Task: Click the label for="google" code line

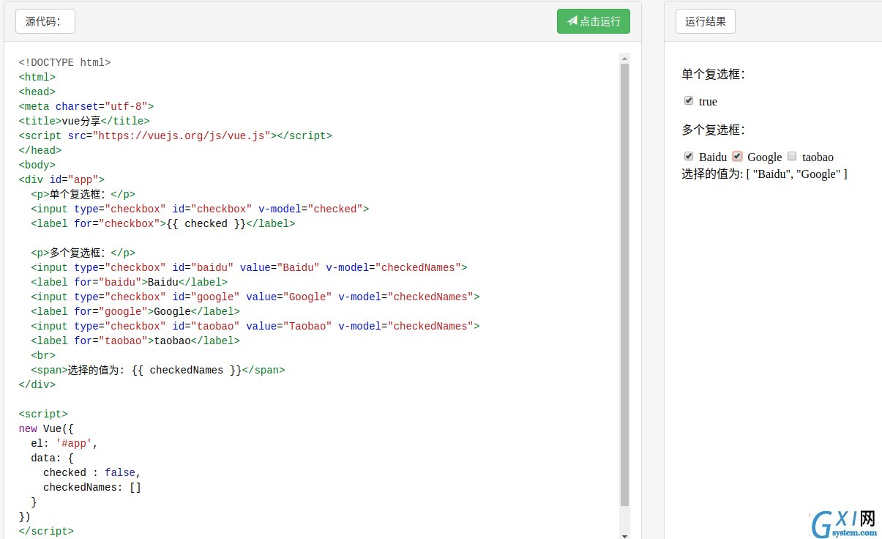Action: point(135,311)
